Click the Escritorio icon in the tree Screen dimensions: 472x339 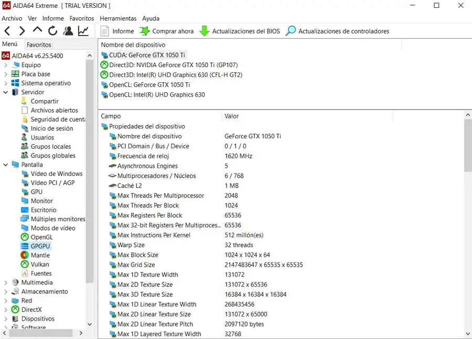click(x=25, y=210)
